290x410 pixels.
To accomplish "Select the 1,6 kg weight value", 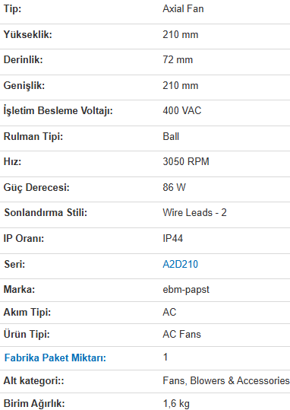I will coord(176,404).
